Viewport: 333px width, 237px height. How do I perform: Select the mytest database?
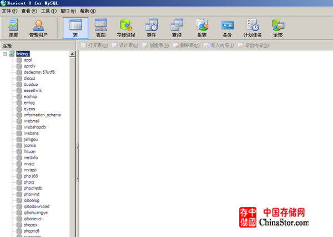30,170
